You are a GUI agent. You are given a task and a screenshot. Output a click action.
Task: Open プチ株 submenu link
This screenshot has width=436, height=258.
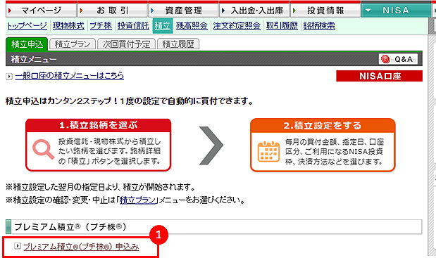pos(101,26)
